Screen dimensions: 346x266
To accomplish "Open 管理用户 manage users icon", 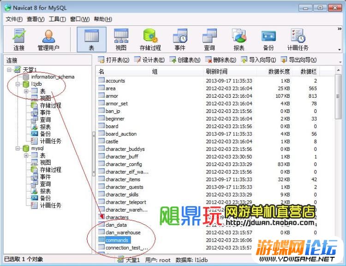I will tap(48, 40).
